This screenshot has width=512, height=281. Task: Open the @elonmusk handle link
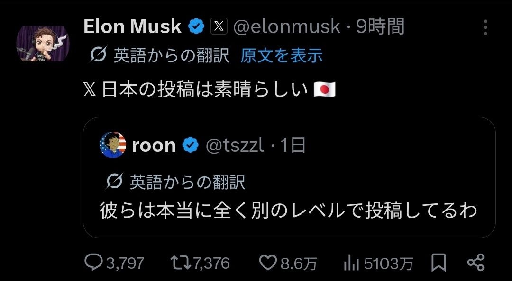286,27
